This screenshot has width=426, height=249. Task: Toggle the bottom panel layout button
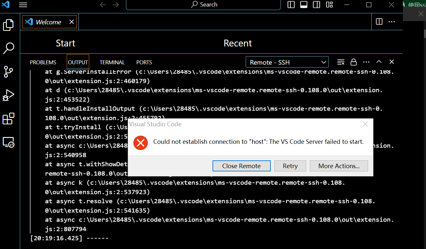click(x=304, y=5)
